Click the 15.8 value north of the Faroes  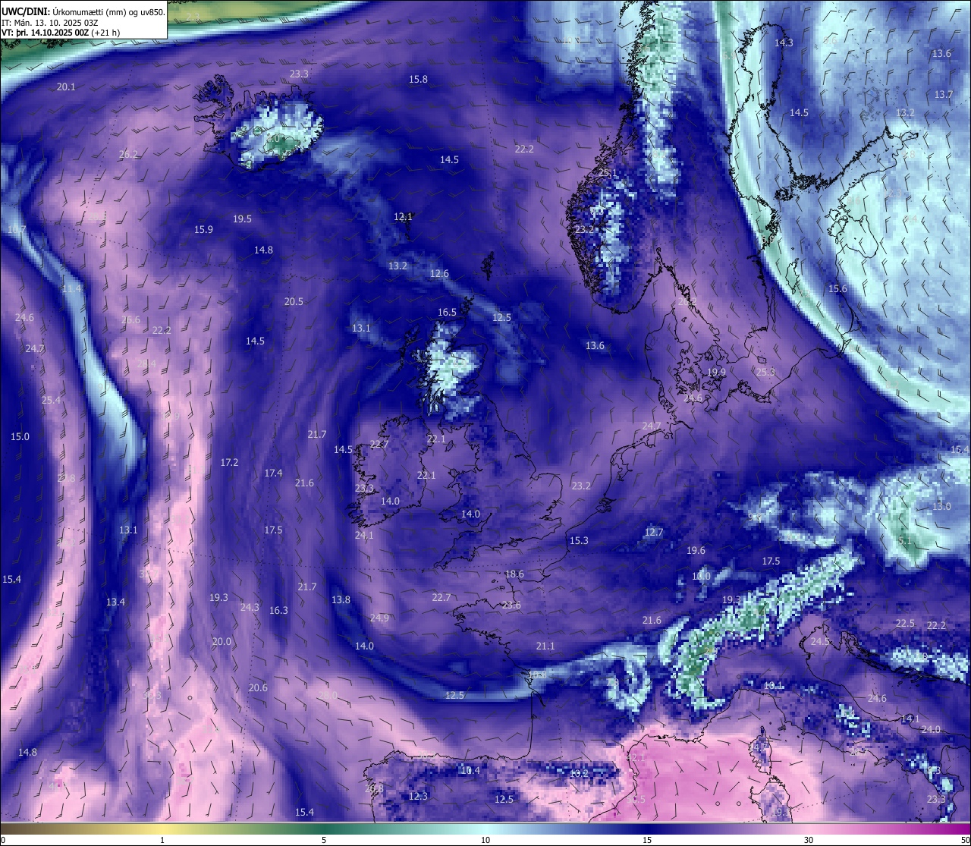[418, 80]
